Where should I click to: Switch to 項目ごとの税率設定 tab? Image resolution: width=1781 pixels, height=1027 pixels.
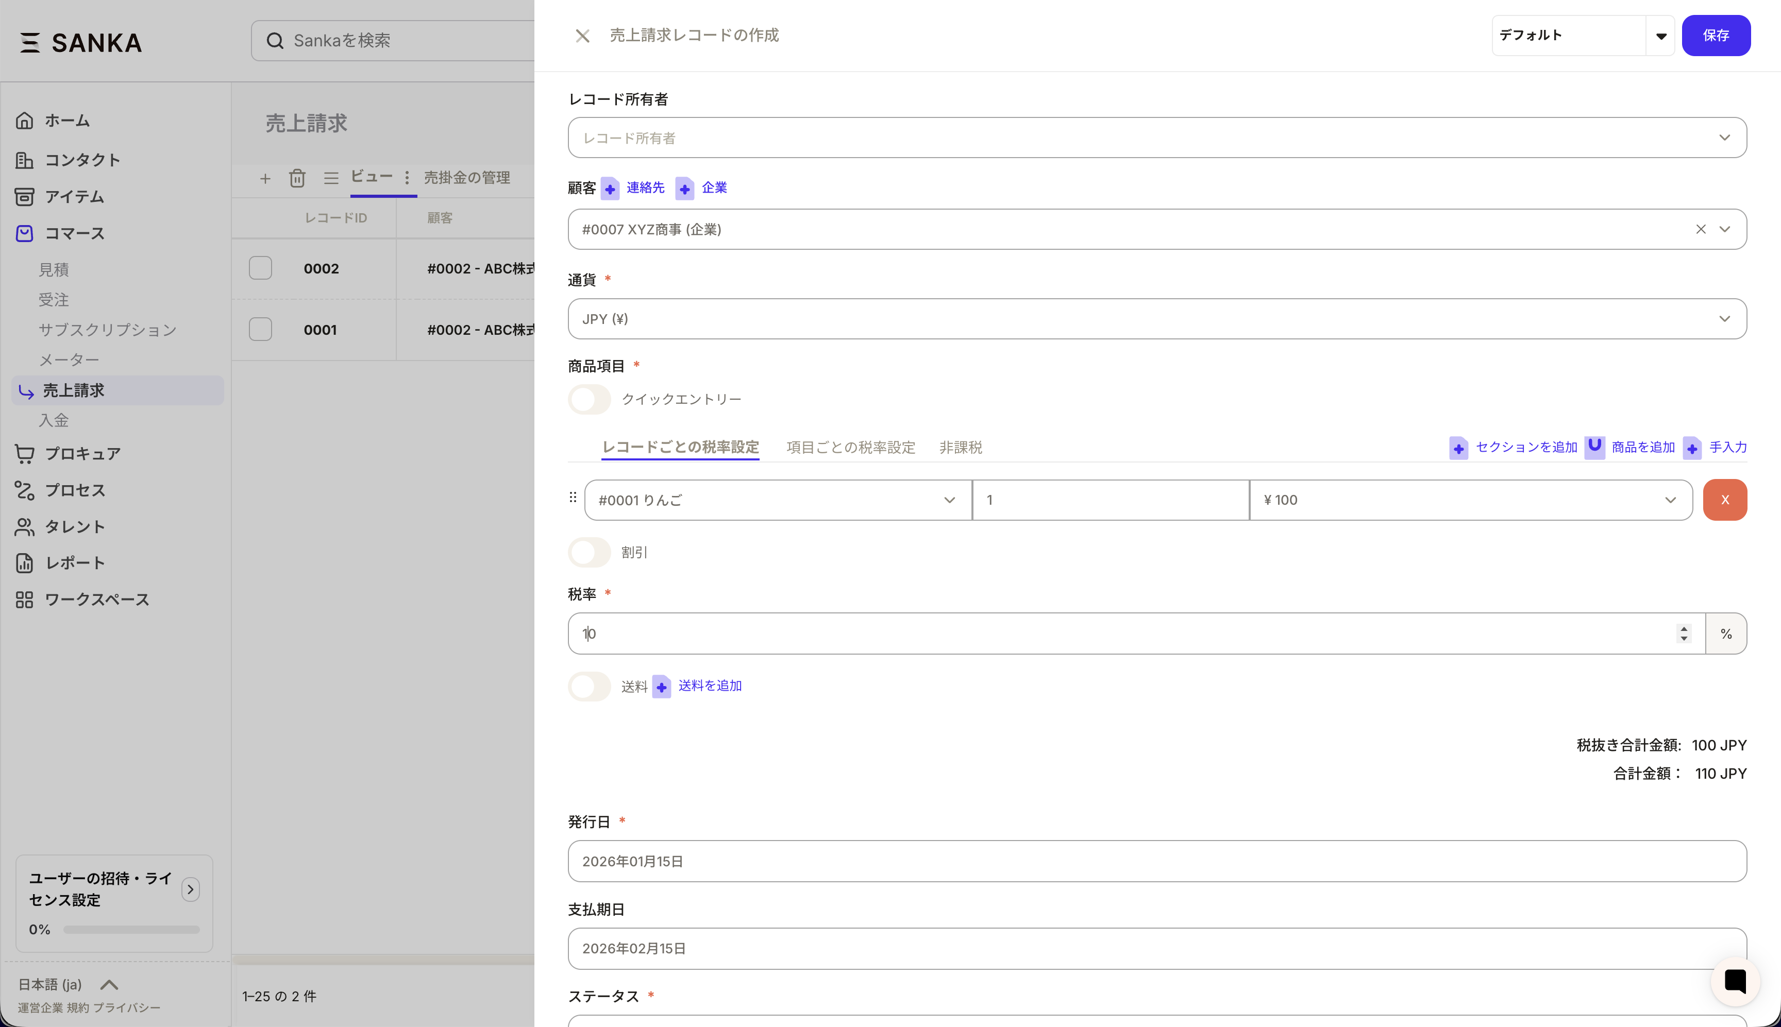point(850,447)
